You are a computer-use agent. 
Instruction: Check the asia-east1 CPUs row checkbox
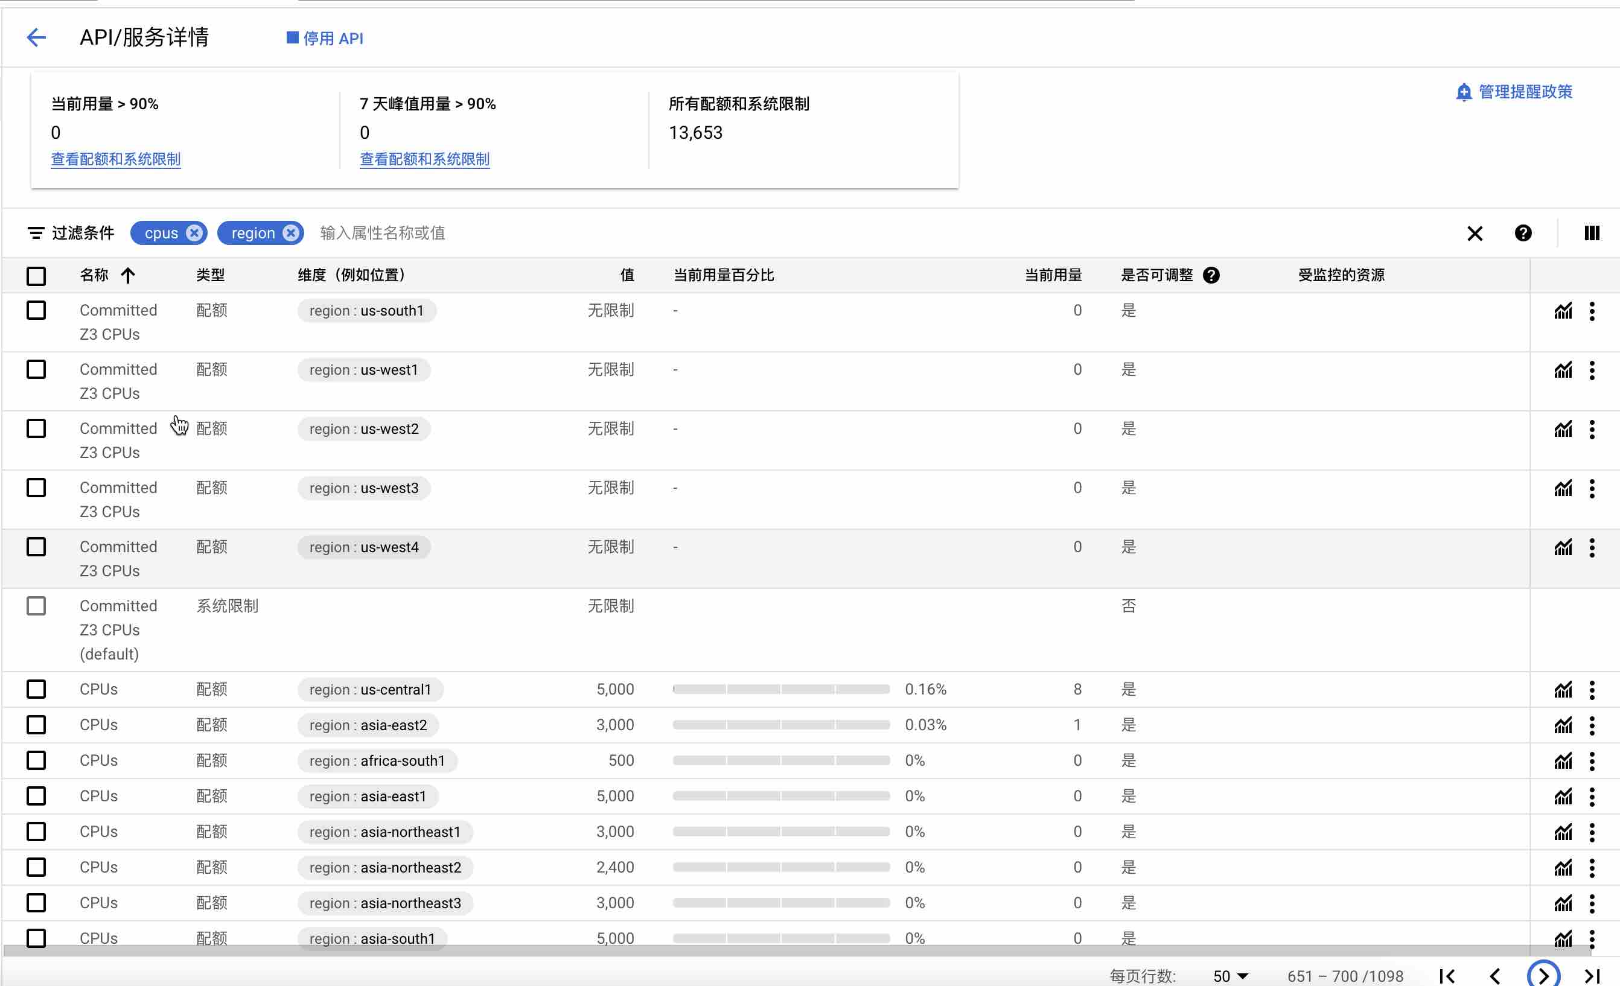(x=36, y=795)
